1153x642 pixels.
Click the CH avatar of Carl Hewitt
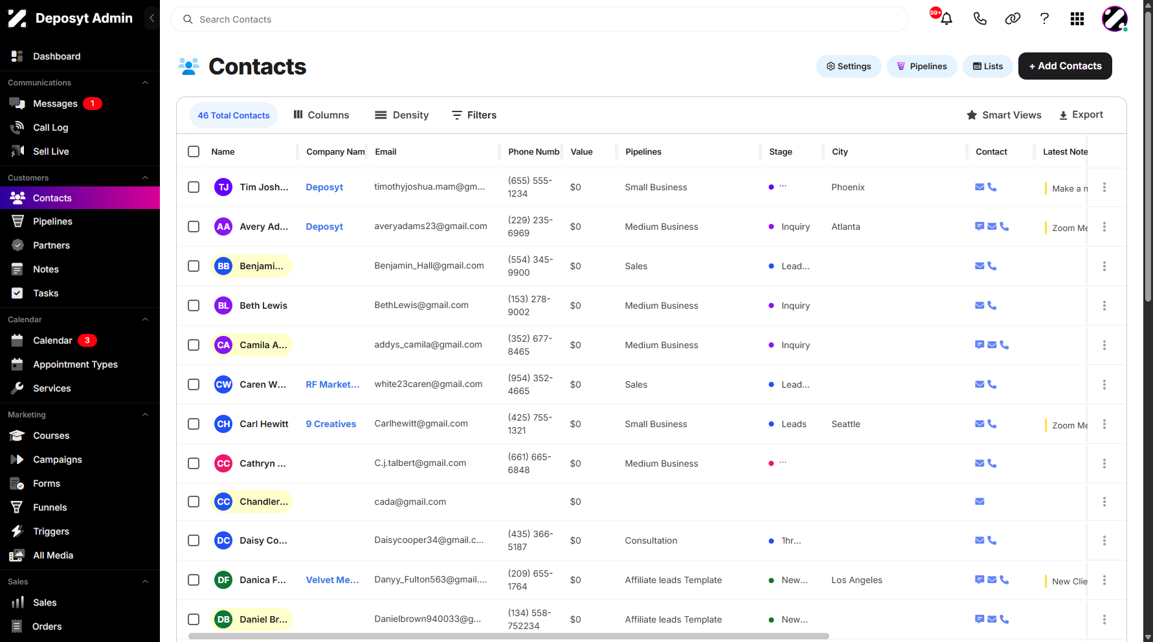tap(223, 424)
